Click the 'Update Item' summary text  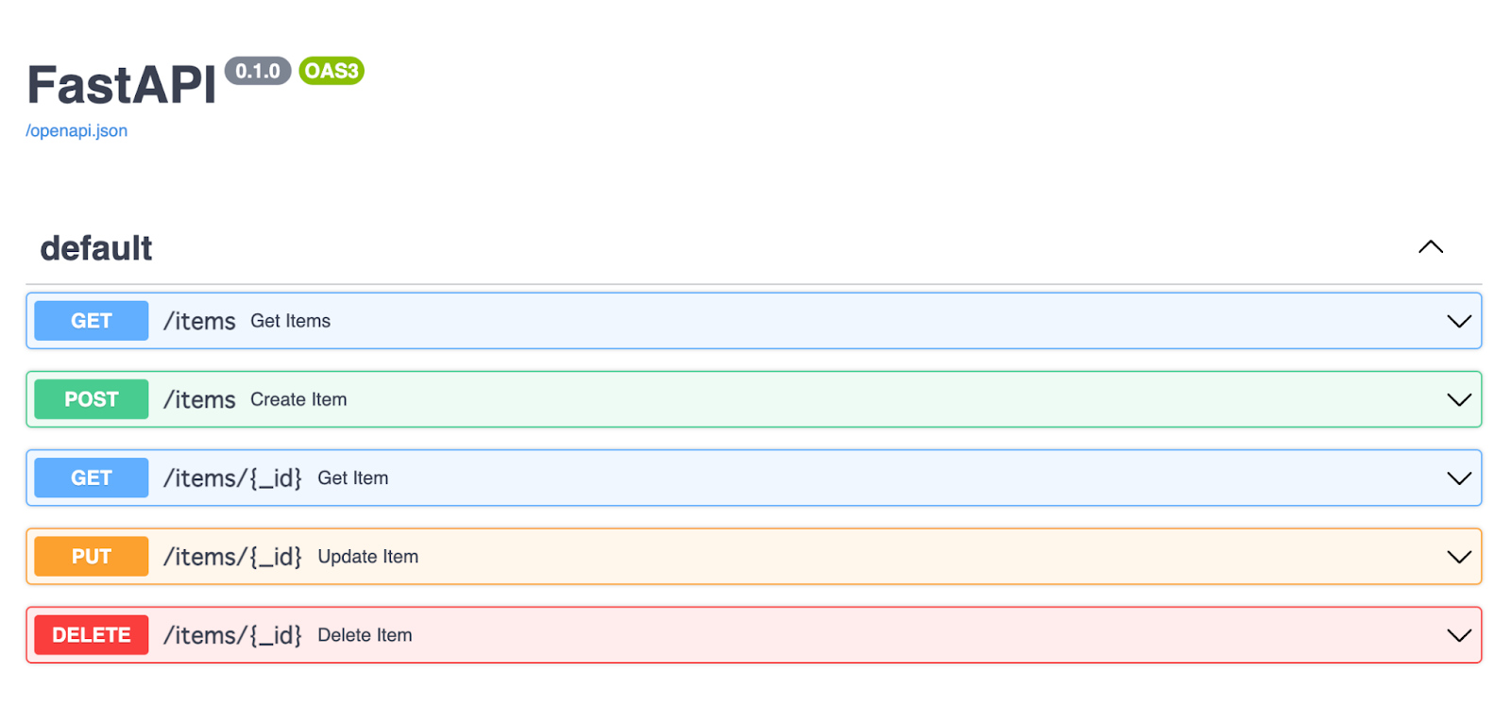pos(368,557)
